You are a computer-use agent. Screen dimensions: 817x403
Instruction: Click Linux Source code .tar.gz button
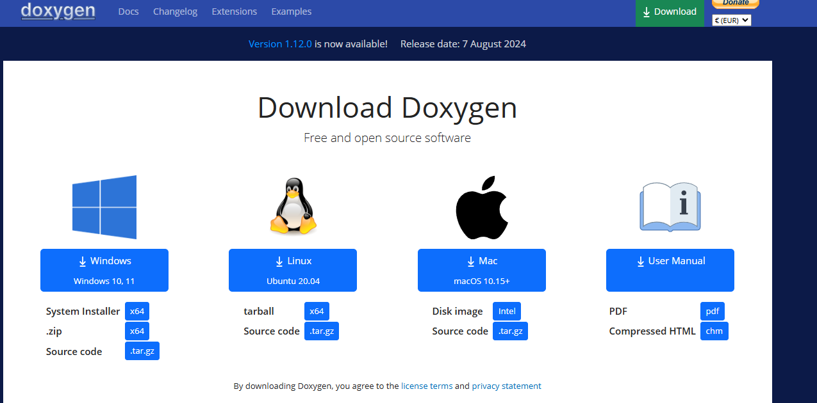coord(322,331)
